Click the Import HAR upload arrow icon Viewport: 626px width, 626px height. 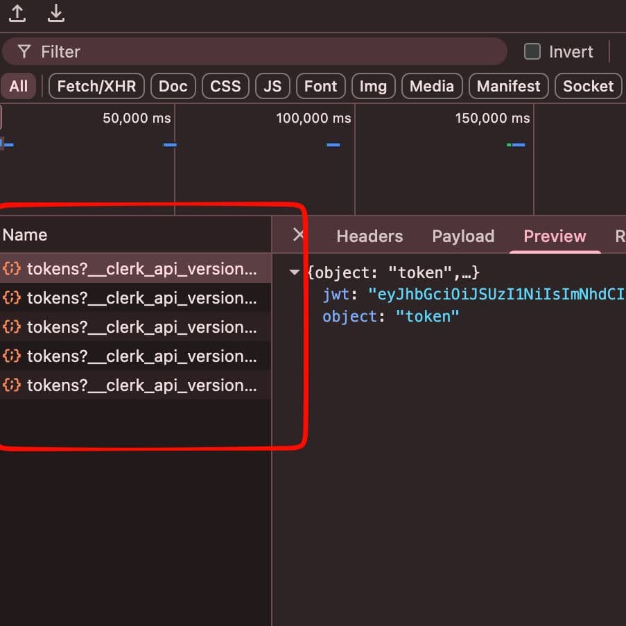pos(17,13)
